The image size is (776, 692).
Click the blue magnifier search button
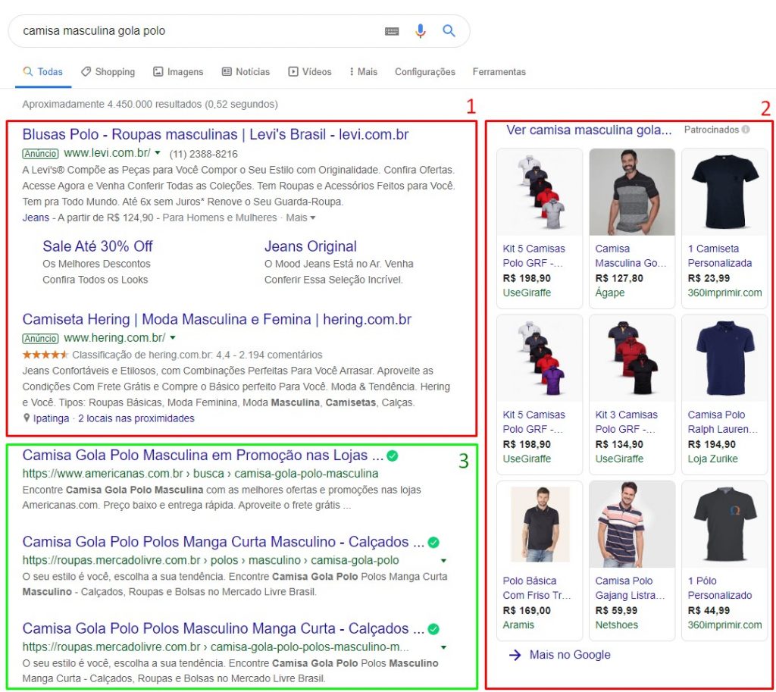pos(449,30)
